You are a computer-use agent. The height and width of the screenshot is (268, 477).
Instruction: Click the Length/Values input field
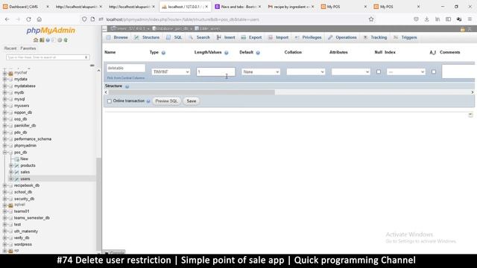215,71
